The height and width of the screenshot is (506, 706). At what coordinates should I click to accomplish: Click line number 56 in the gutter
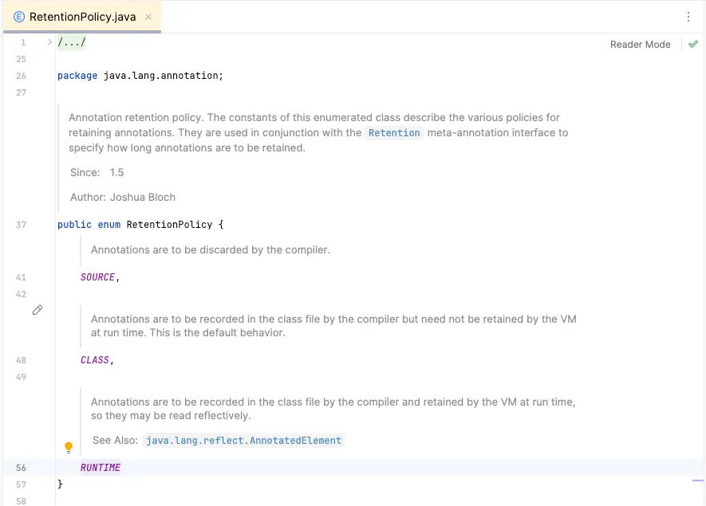point(21,468)
